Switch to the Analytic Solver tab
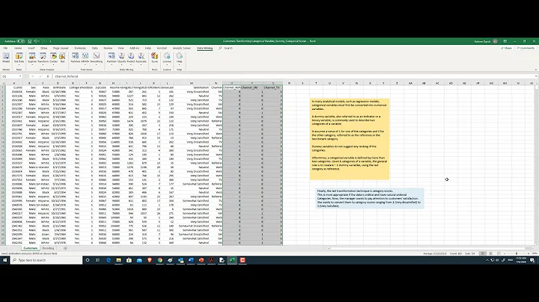Screen dimensions: 539x302 click(181, 49)
